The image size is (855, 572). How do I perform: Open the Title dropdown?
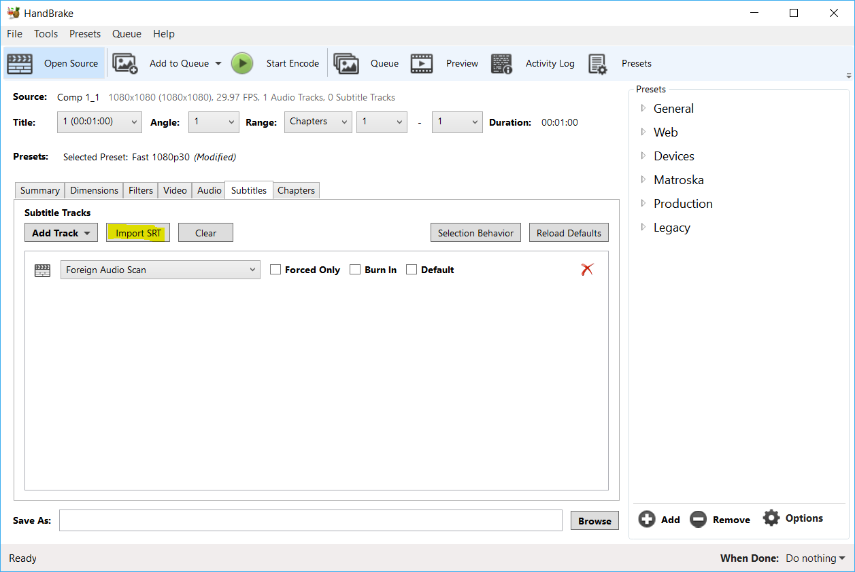coord(99,122)
